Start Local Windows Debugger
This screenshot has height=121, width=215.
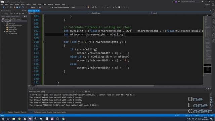click(x=61, y=7)
